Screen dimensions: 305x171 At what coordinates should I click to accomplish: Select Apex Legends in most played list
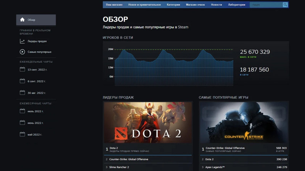click(x=244, y=167)
